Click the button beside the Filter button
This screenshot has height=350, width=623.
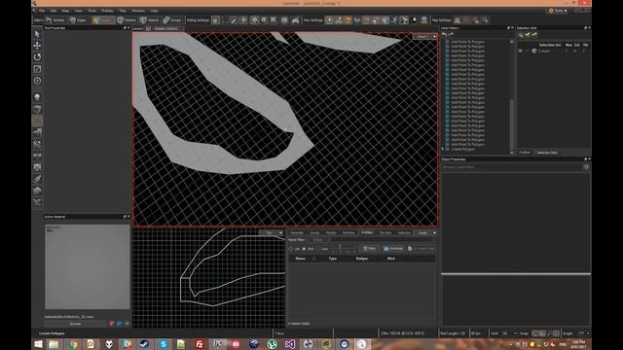coord(393,249)
